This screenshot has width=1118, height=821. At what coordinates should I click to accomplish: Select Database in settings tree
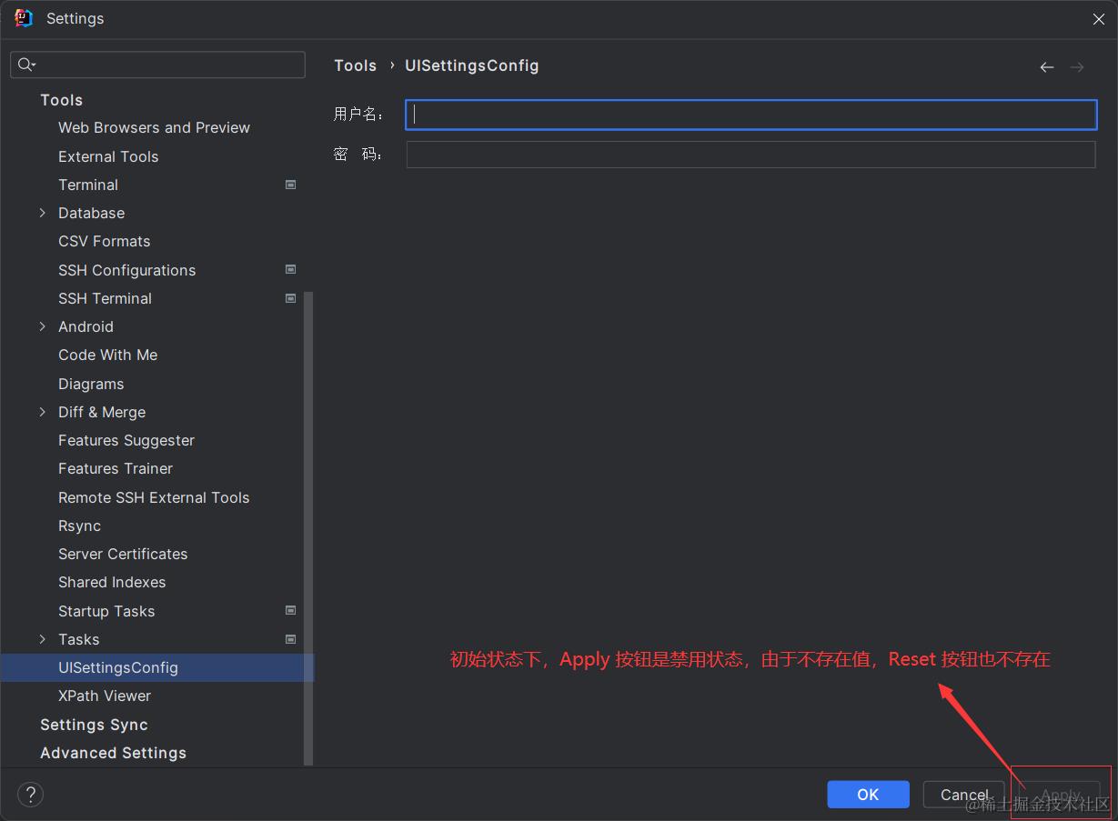click(x=91, y=213)
